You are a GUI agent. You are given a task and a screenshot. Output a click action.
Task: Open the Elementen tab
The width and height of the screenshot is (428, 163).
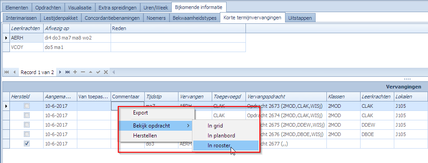(x=17, y=7)
